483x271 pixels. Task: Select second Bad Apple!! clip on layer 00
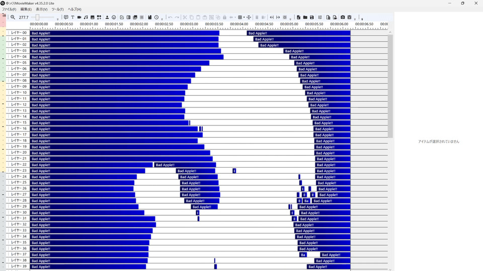[x=298, y=33]
